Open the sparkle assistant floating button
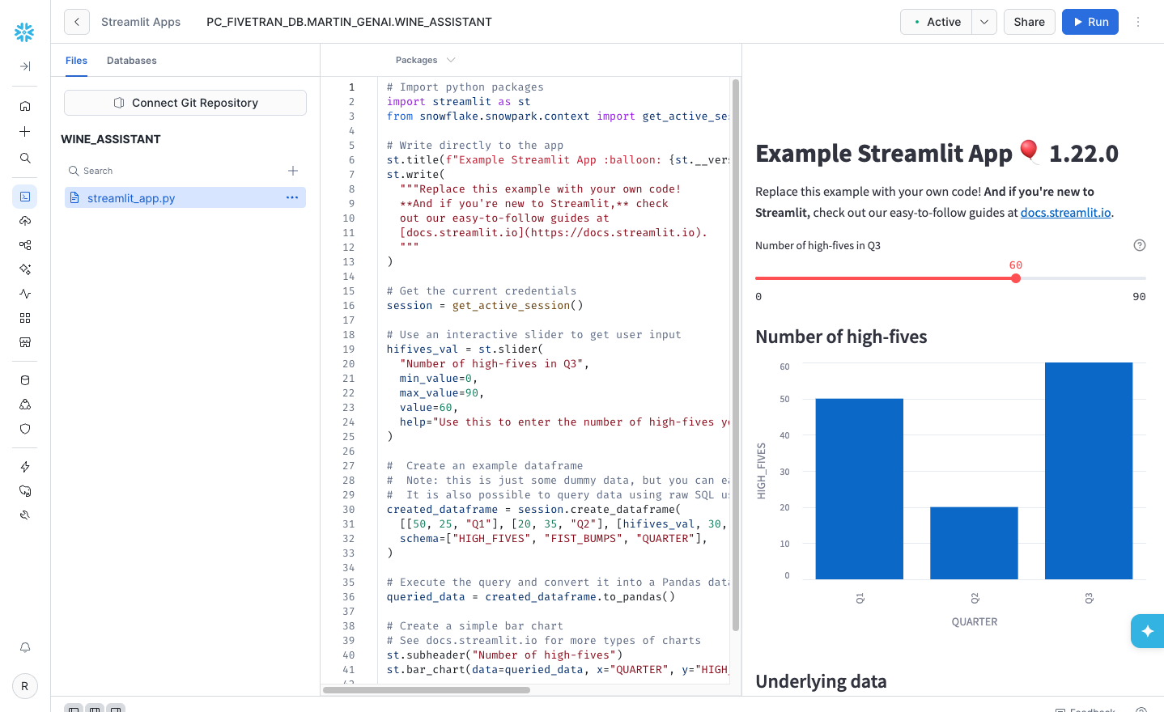 [1147, 631]
